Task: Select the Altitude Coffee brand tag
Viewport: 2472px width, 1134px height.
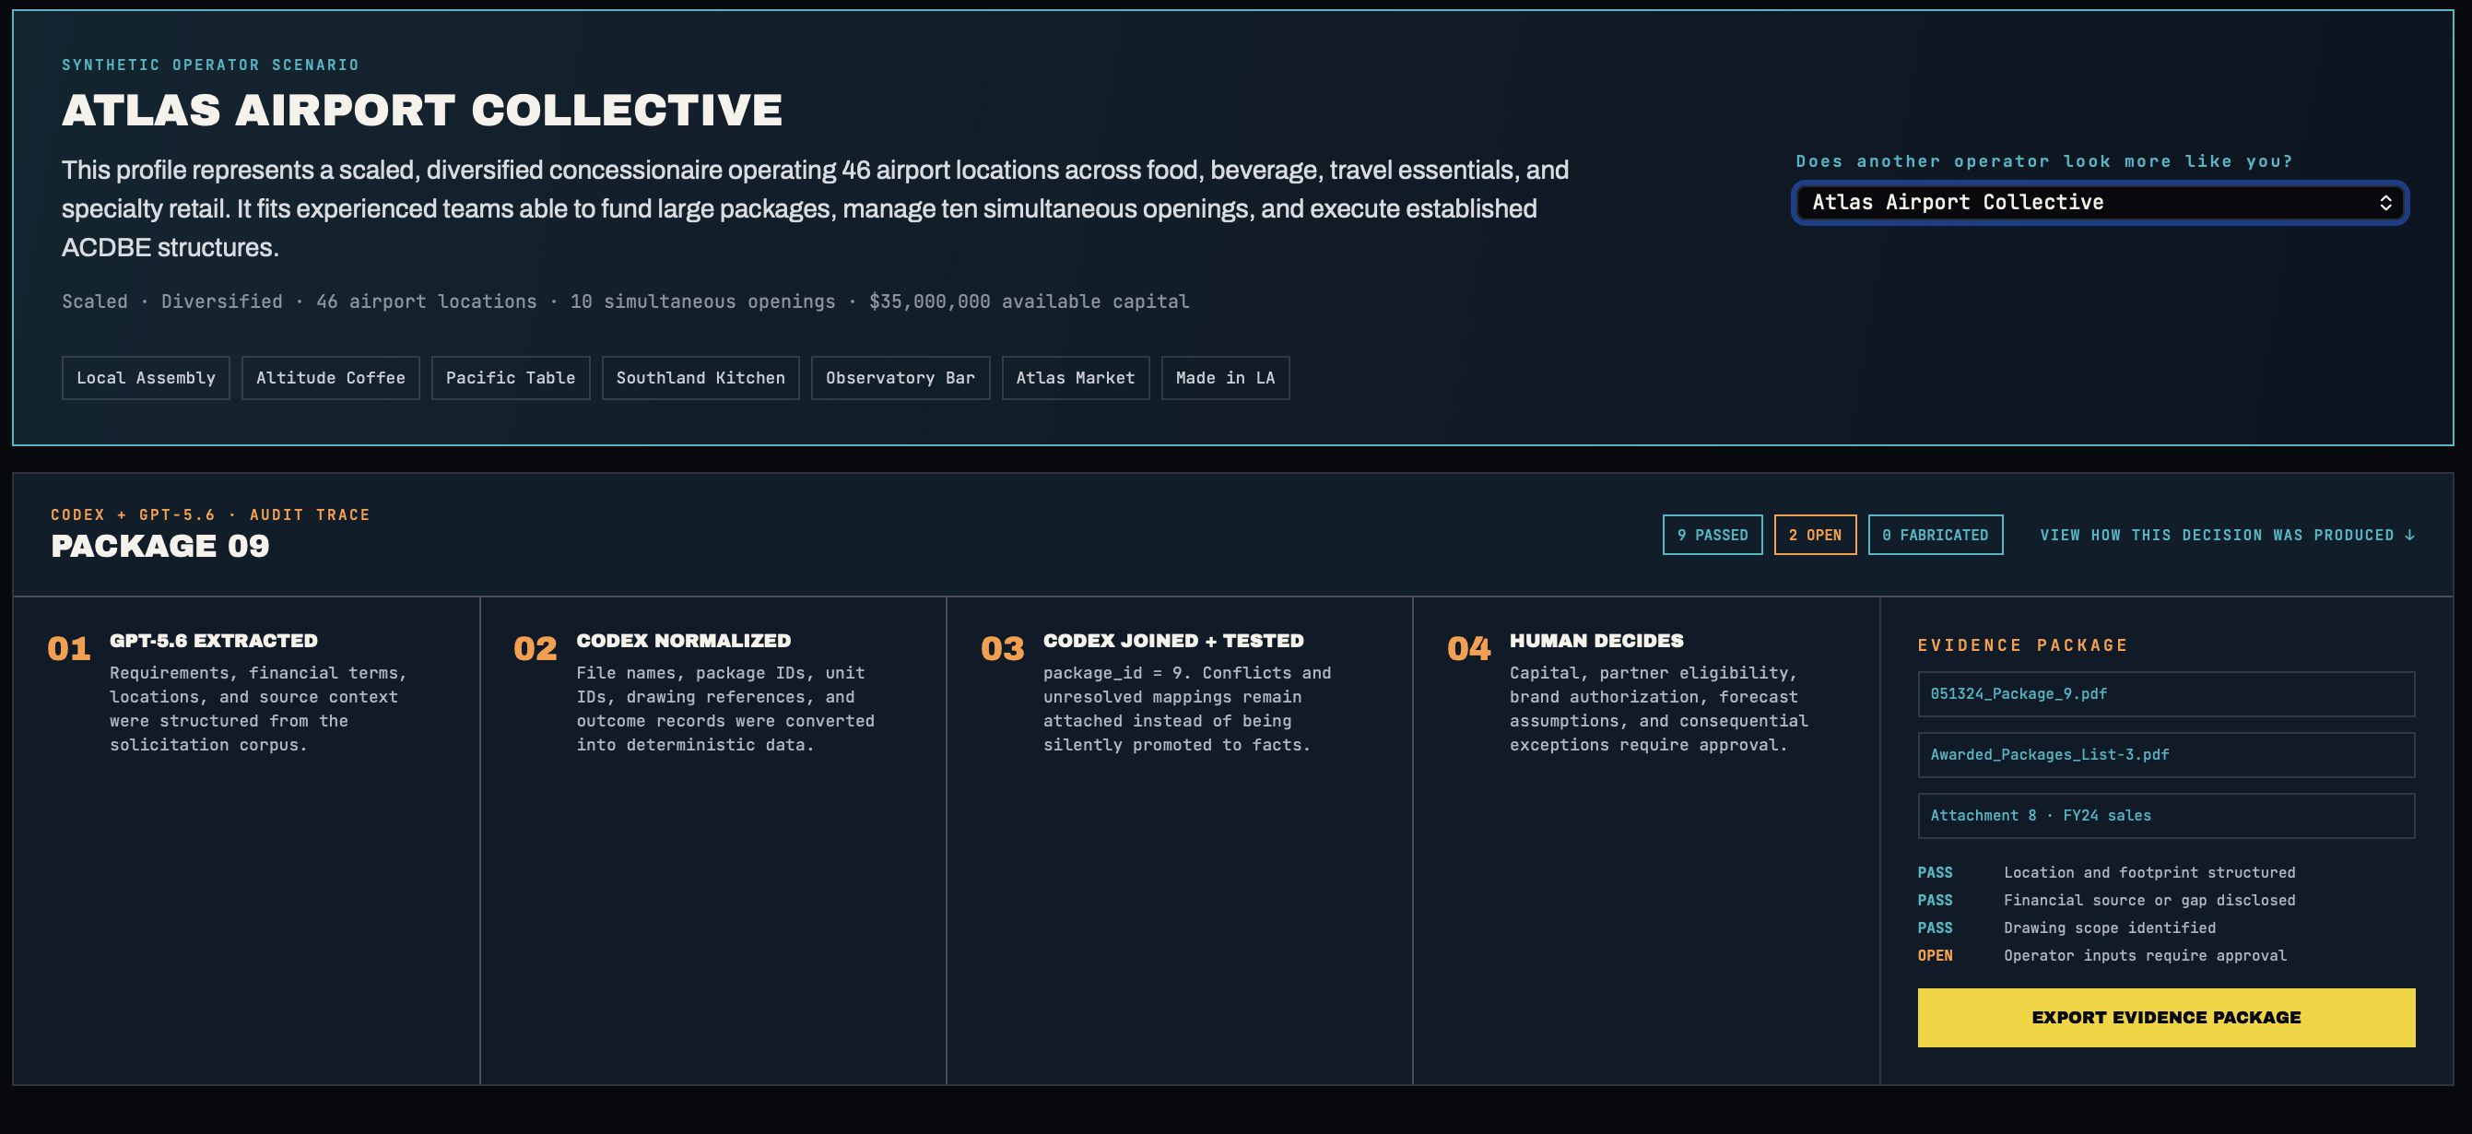Action: (x=330, y=378)
